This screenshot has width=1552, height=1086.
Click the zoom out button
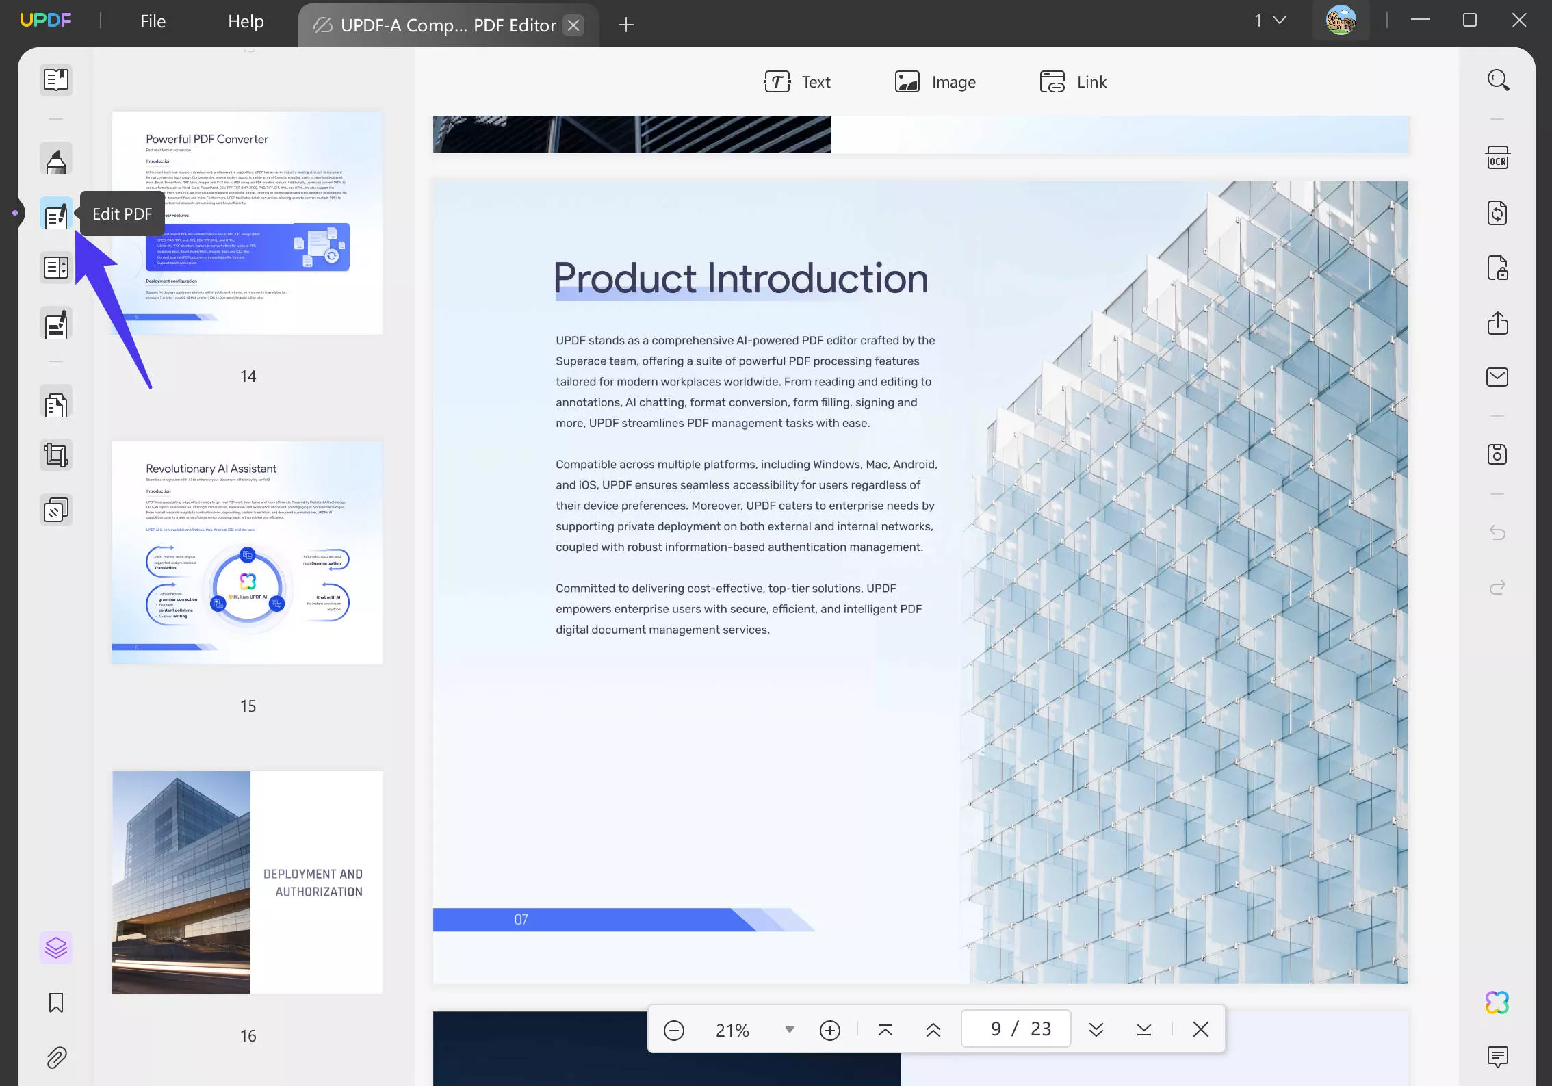coord(673,1029)
